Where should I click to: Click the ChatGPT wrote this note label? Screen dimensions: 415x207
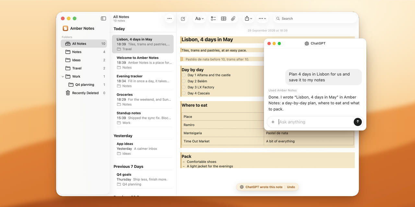(x=264, y=187)
